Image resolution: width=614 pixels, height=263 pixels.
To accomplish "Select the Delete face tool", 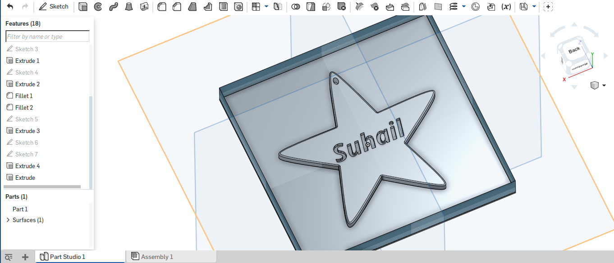I will tap(374, 7).
